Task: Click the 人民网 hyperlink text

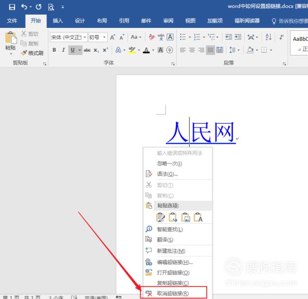Action: 201,132
